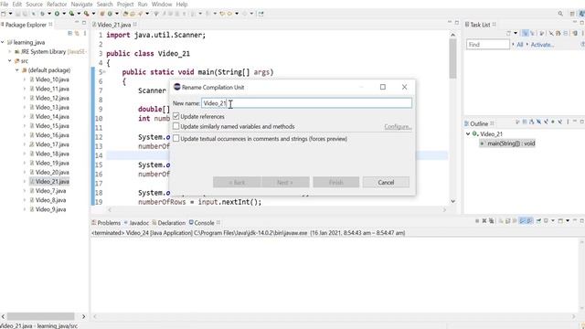Click the All link in Task List

[520, 45]
